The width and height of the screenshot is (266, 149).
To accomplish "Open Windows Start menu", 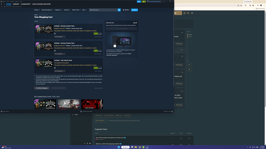I will pyautogui.click(x=119, y=147).
